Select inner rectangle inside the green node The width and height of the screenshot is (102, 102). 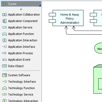coord(100,84)
